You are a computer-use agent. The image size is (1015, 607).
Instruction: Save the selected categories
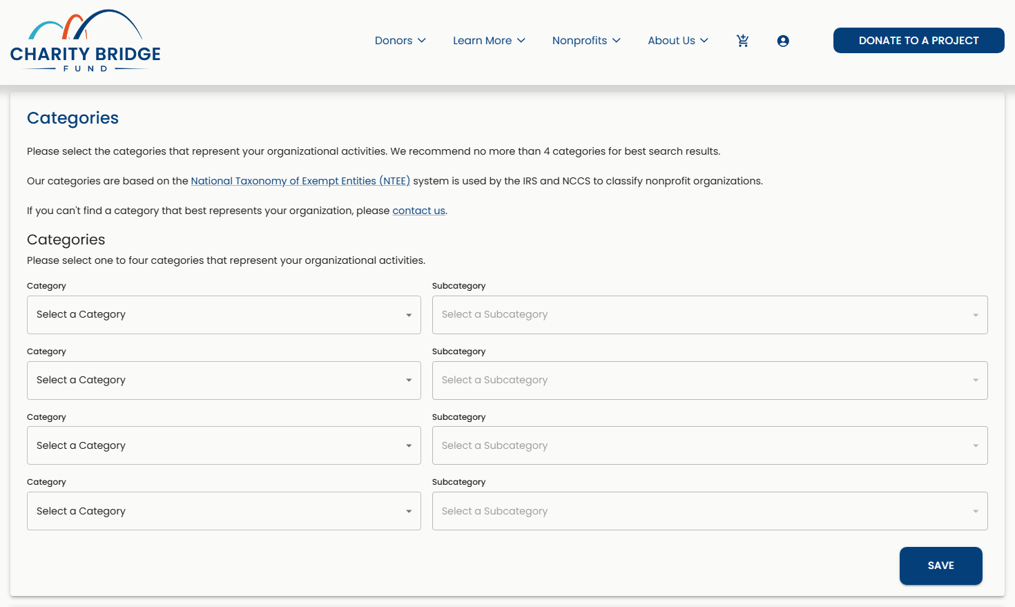[x=941, y=566]
